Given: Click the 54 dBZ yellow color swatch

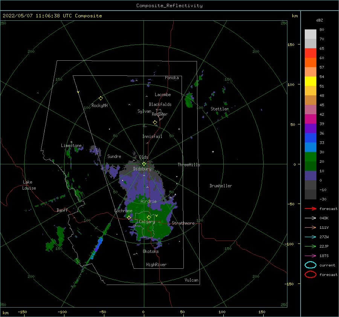Looking at the screenshot, I should [x=310, y=81].
